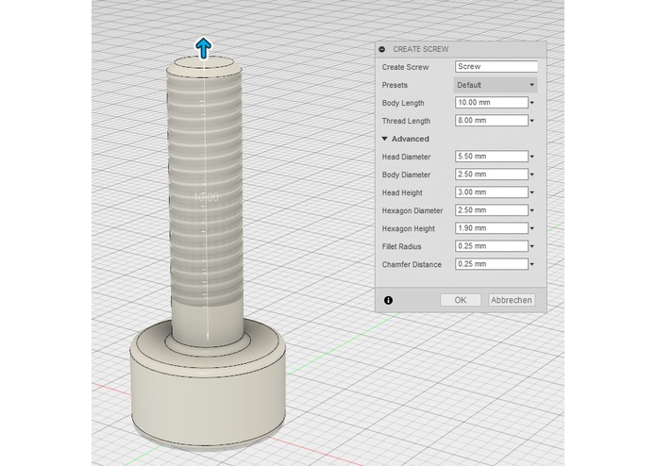The image size is (656, 466).
Task: Click the Presets label
Action: coord(395,85)
